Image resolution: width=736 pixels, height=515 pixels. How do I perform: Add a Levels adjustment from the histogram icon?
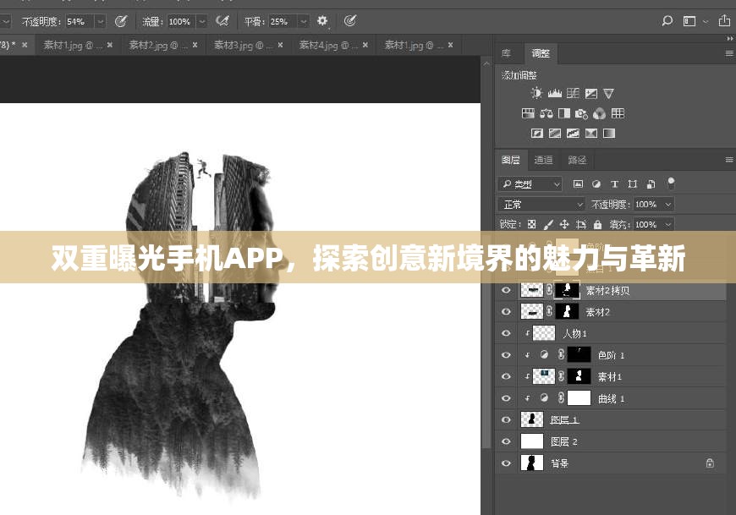(x=554, y=93)
